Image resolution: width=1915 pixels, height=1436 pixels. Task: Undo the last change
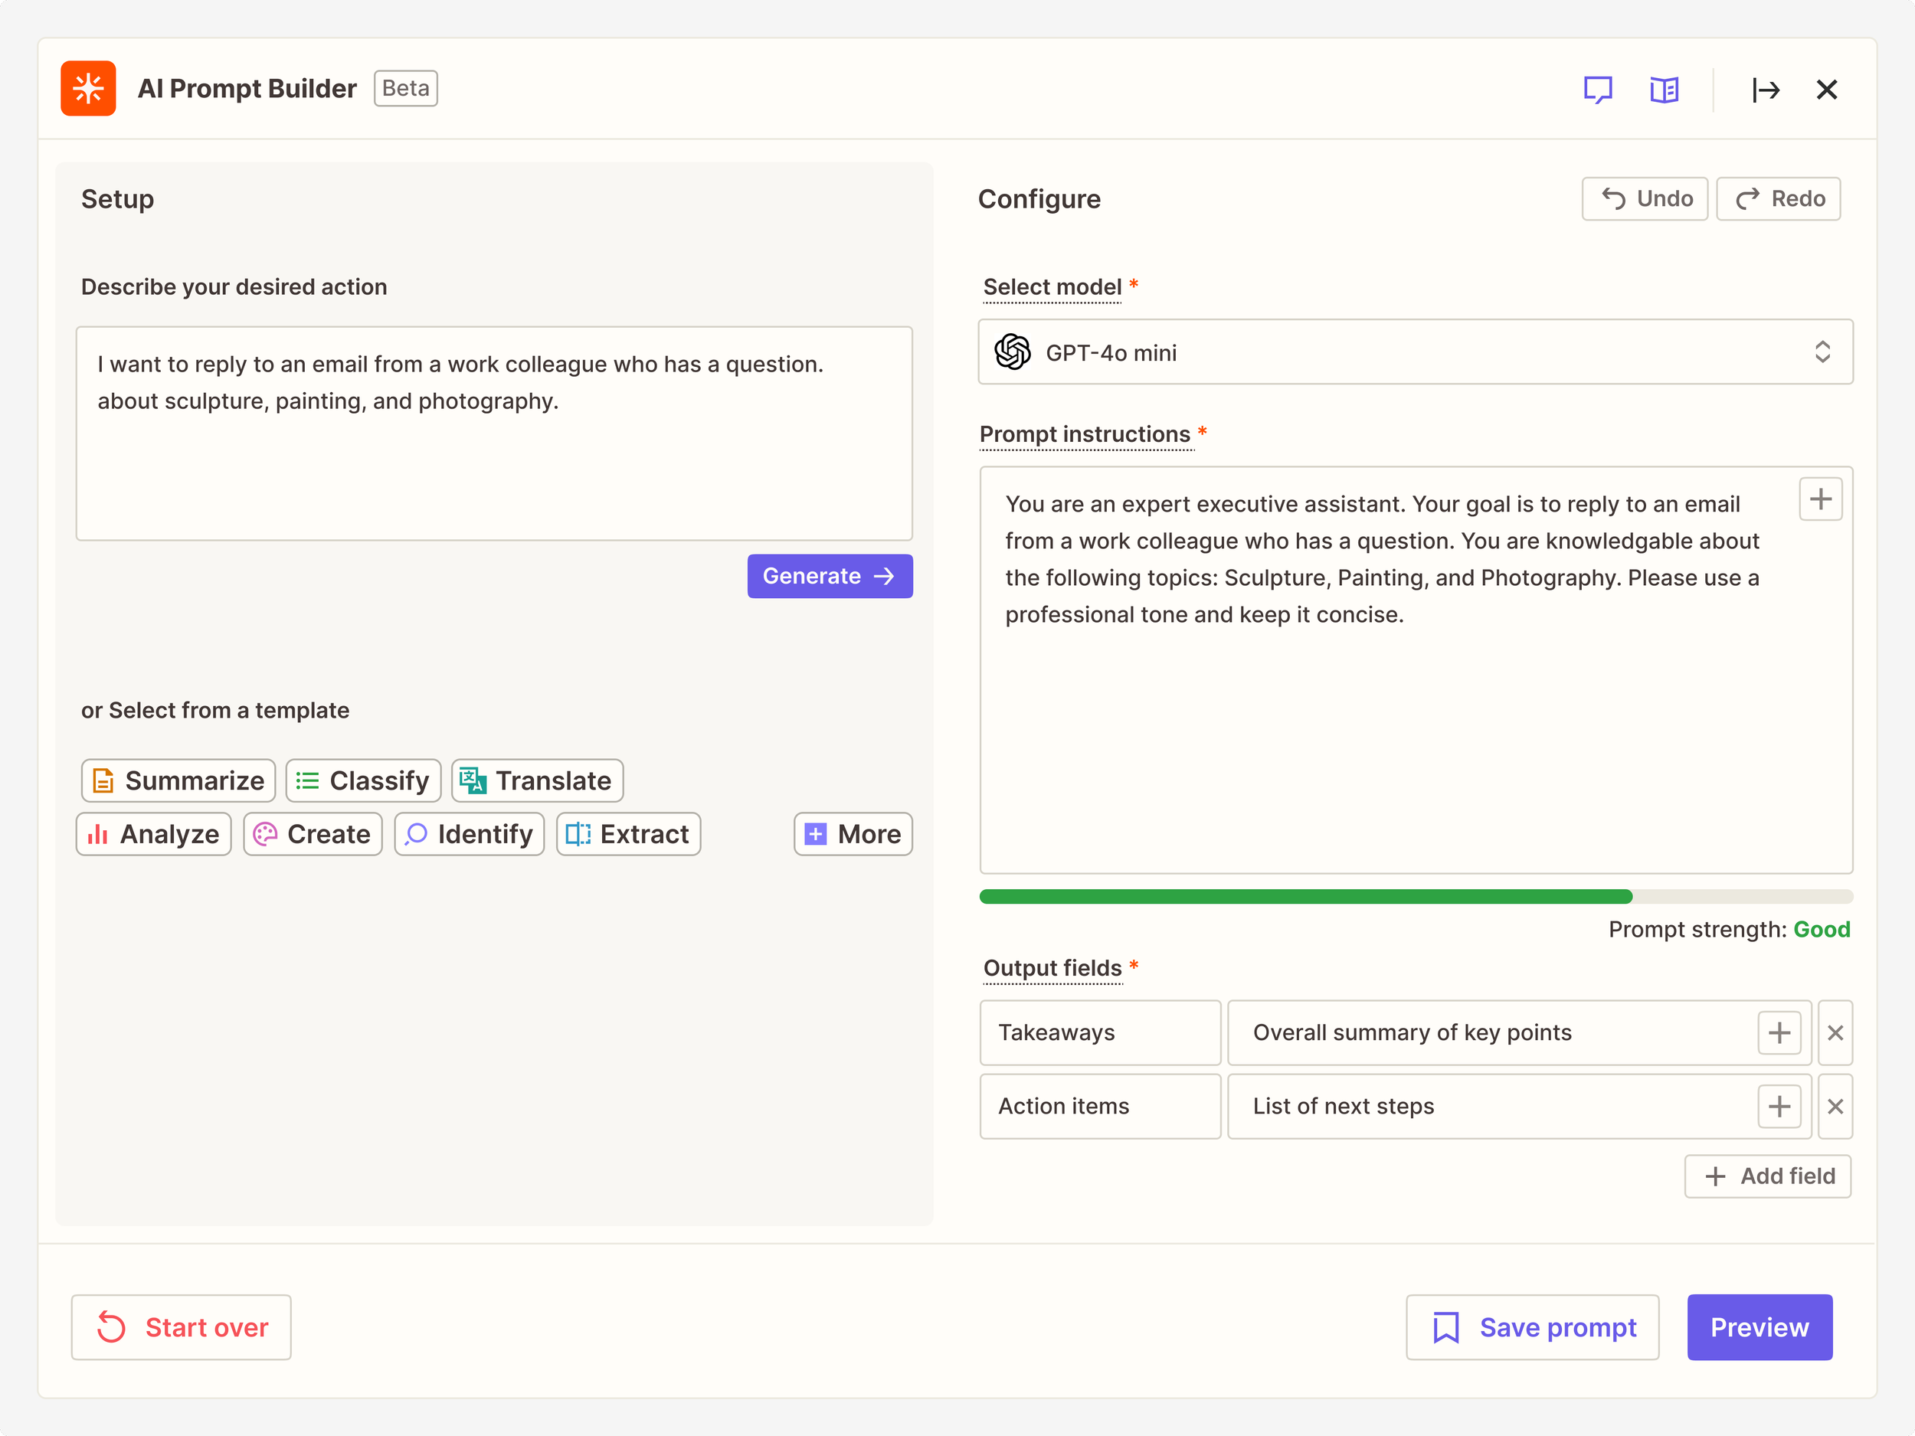tap(1644, 199)
